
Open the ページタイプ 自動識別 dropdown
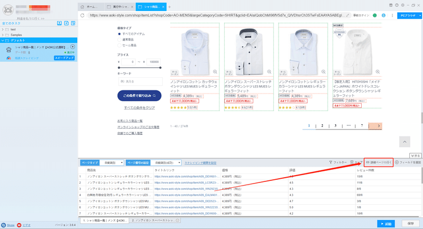click(112, 163)
